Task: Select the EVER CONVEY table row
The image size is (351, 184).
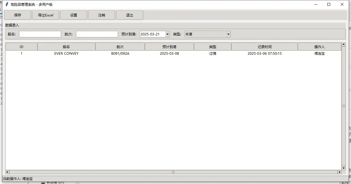Action: tap(115, 53)
